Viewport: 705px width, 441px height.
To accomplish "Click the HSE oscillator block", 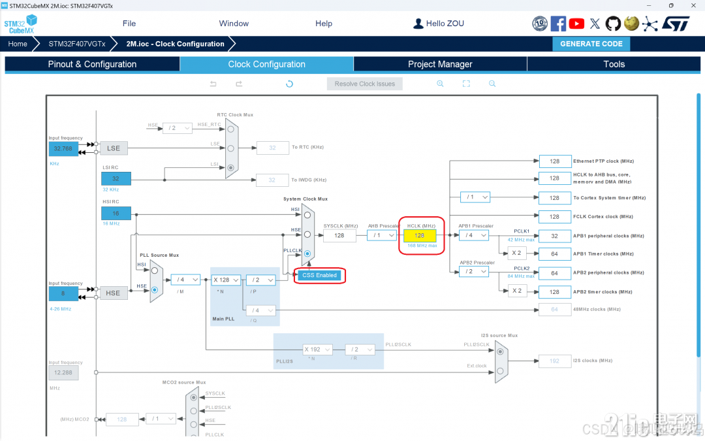I will point(114,293).
